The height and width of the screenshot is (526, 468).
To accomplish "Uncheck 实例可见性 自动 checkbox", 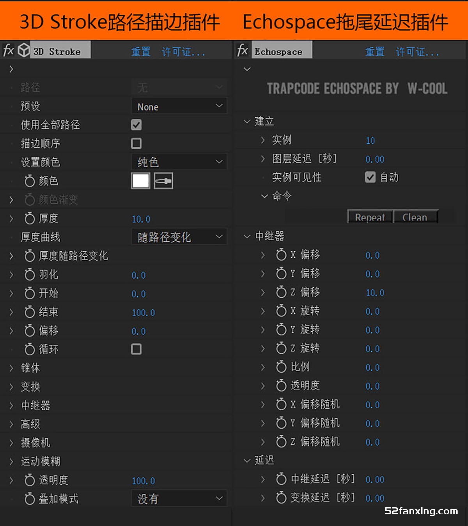I will 370,177.
